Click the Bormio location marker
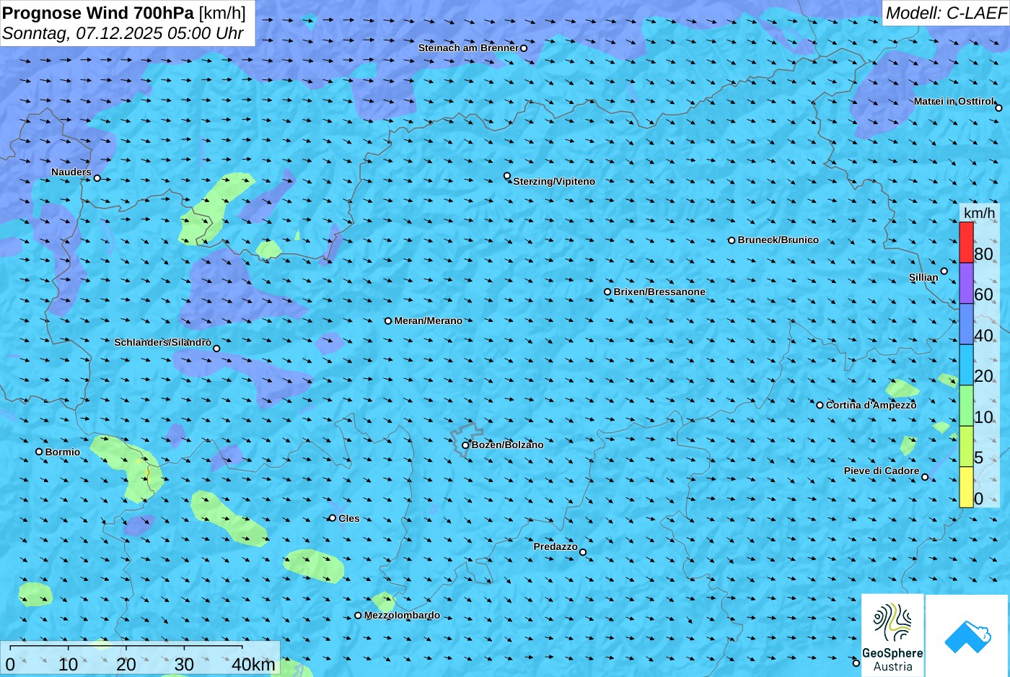 click(x=39, y=452)
